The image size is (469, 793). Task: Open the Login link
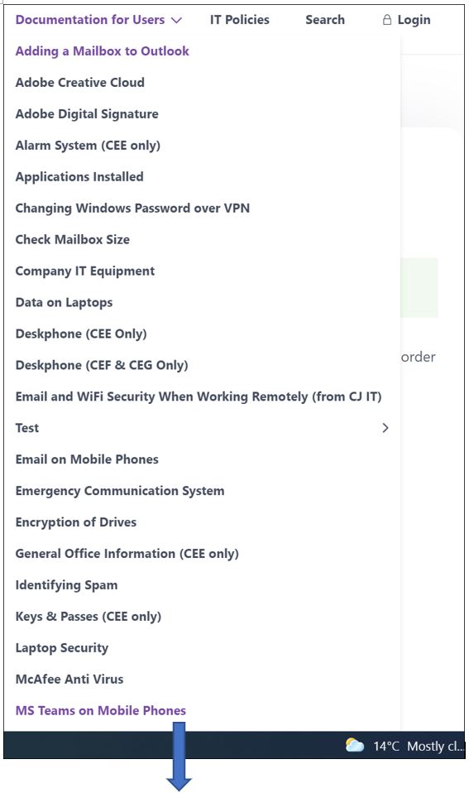pyautogui.click(x=414, y=20)
